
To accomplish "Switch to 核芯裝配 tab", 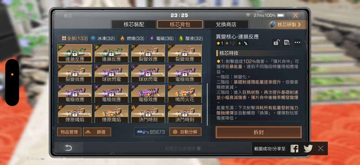I will pyautogui.click(x=134, y=25).
